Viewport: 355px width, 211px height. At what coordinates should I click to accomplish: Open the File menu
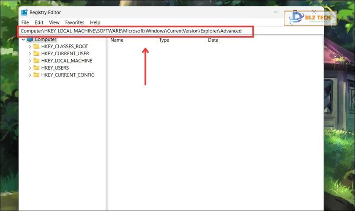25,22
